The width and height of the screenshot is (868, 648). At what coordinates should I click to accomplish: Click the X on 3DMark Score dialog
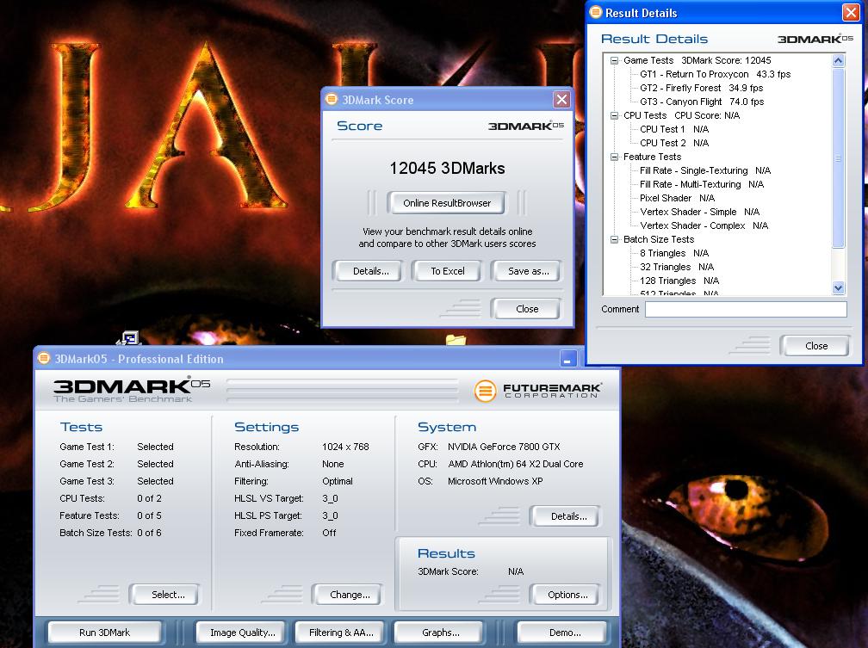pyautogui.click(x=561, y=100)
